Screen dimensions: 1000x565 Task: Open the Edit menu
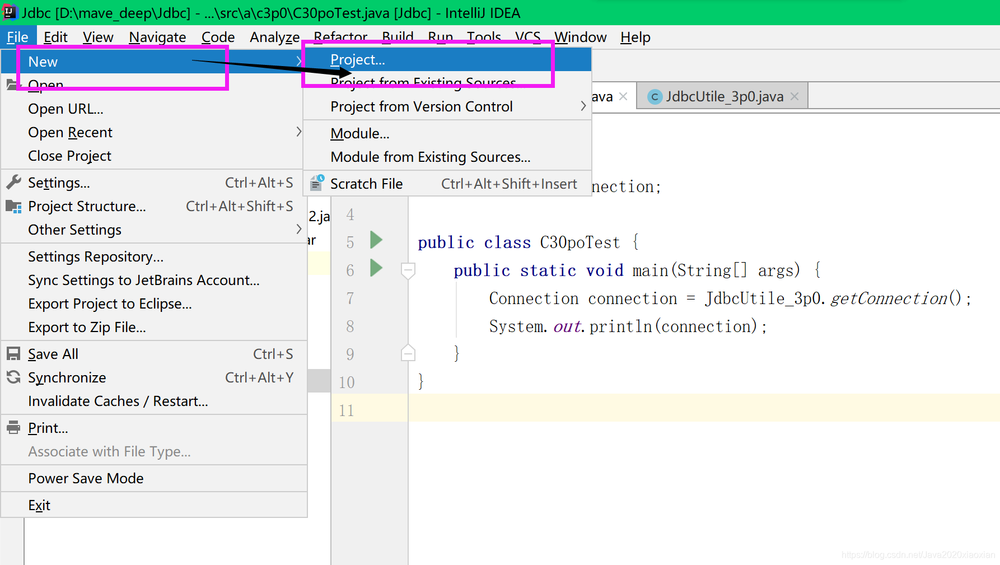pyautogui.click(x=55, y=38)
